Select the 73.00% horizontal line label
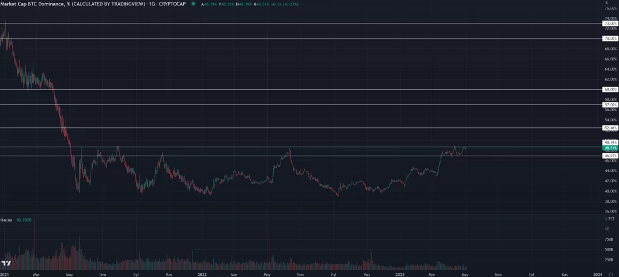 pyautogui.click(x=609, y=24)
